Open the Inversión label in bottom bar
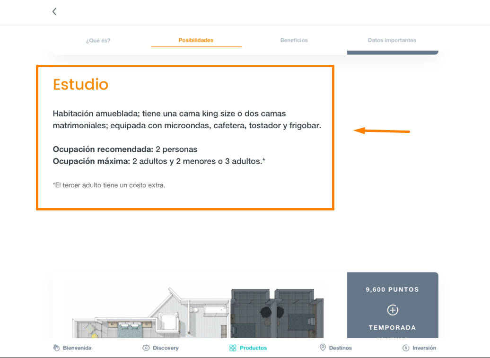The image size is (490, 358). (x=424, y=348)
